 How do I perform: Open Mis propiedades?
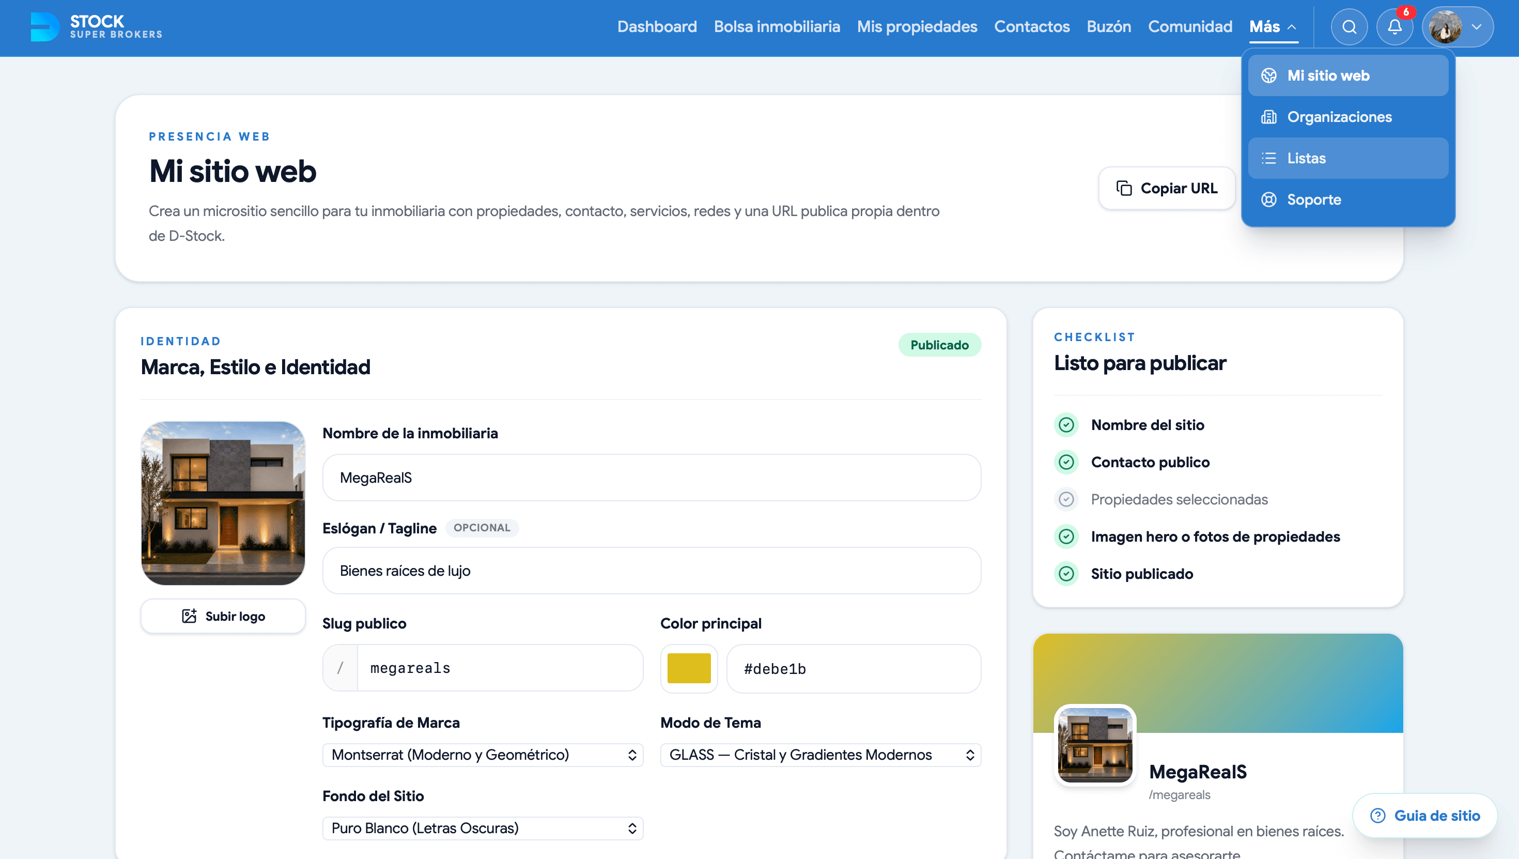click(x=917, y=26)
